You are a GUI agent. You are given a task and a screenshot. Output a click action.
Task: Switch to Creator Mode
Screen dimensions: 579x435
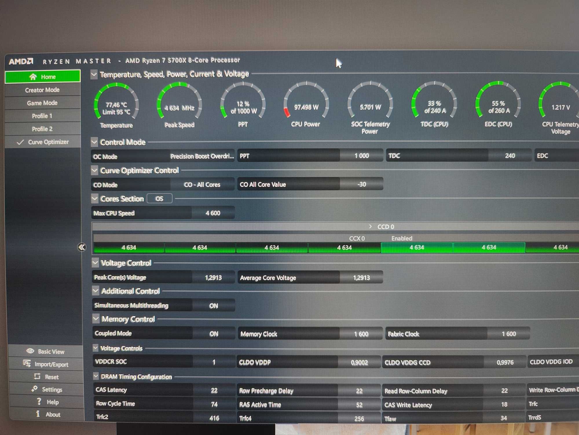click(x=43, y=90)
